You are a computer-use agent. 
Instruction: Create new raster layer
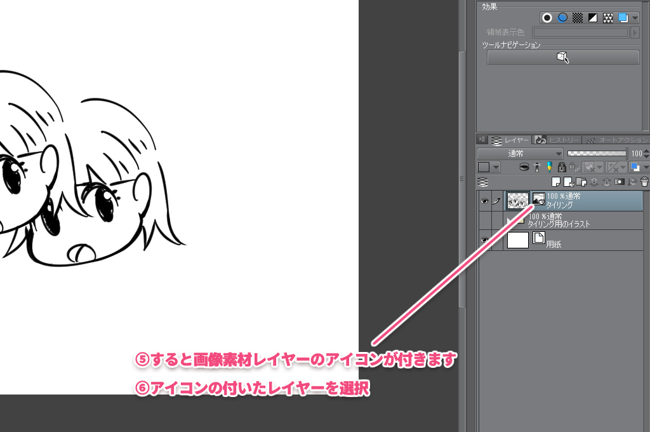click(x=556, y=182)
